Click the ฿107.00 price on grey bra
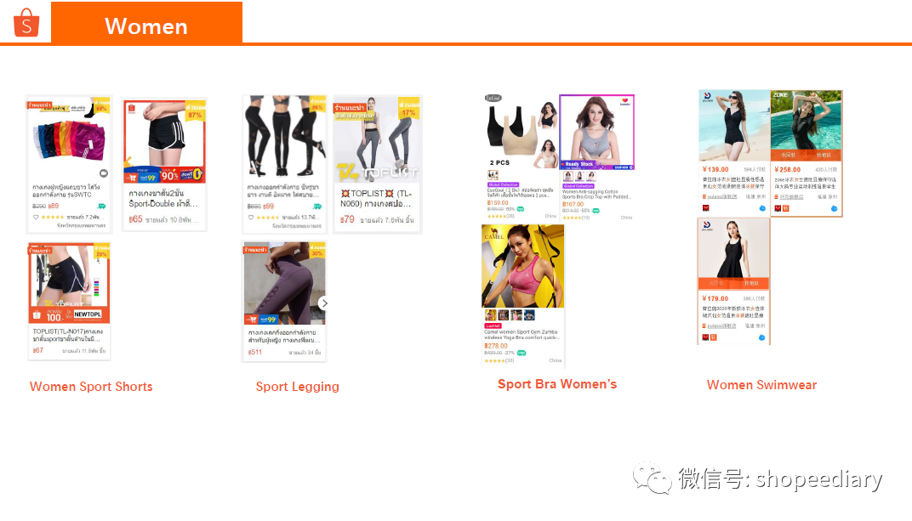Image resolution: width=912 pixels, height=521 pixels. [573, 204]
